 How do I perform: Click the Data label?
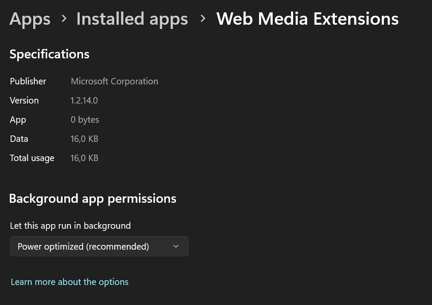(19, 138)
